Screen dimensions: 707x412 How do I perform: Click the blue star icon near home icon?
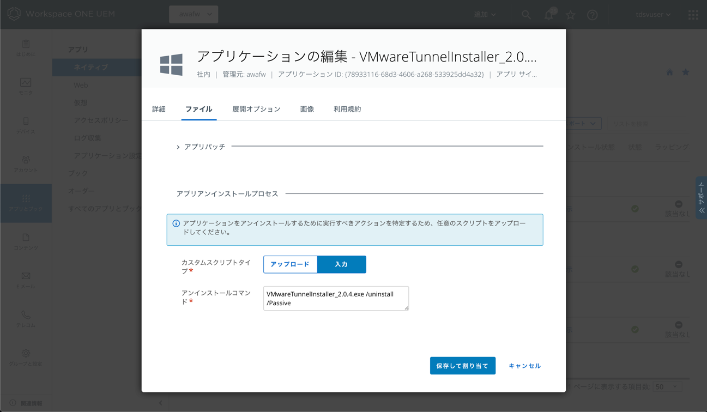686,72
